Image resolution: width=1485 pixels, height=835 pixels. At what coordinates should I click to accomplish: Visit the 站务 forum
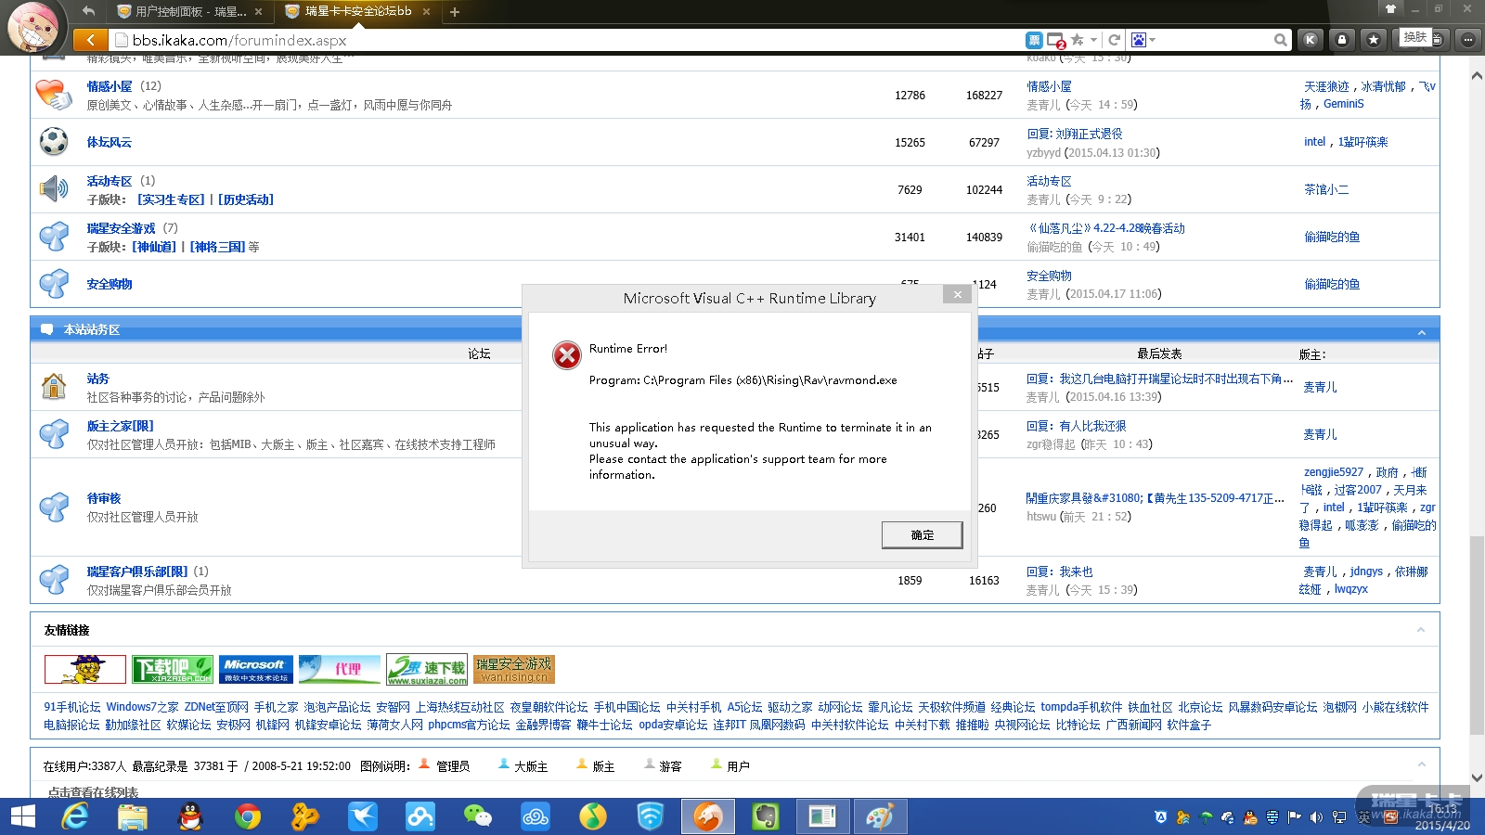pos(98,379)
